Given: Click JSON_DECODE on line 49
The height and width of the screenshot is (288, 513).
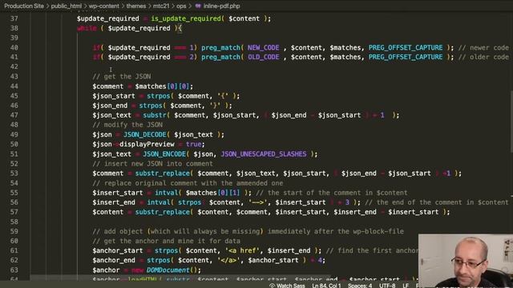Looking at the screenshot, I should pos(144,134).
